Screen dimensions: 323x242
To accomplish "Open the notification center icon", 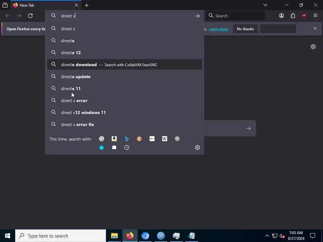I will [x=313, y=236].
